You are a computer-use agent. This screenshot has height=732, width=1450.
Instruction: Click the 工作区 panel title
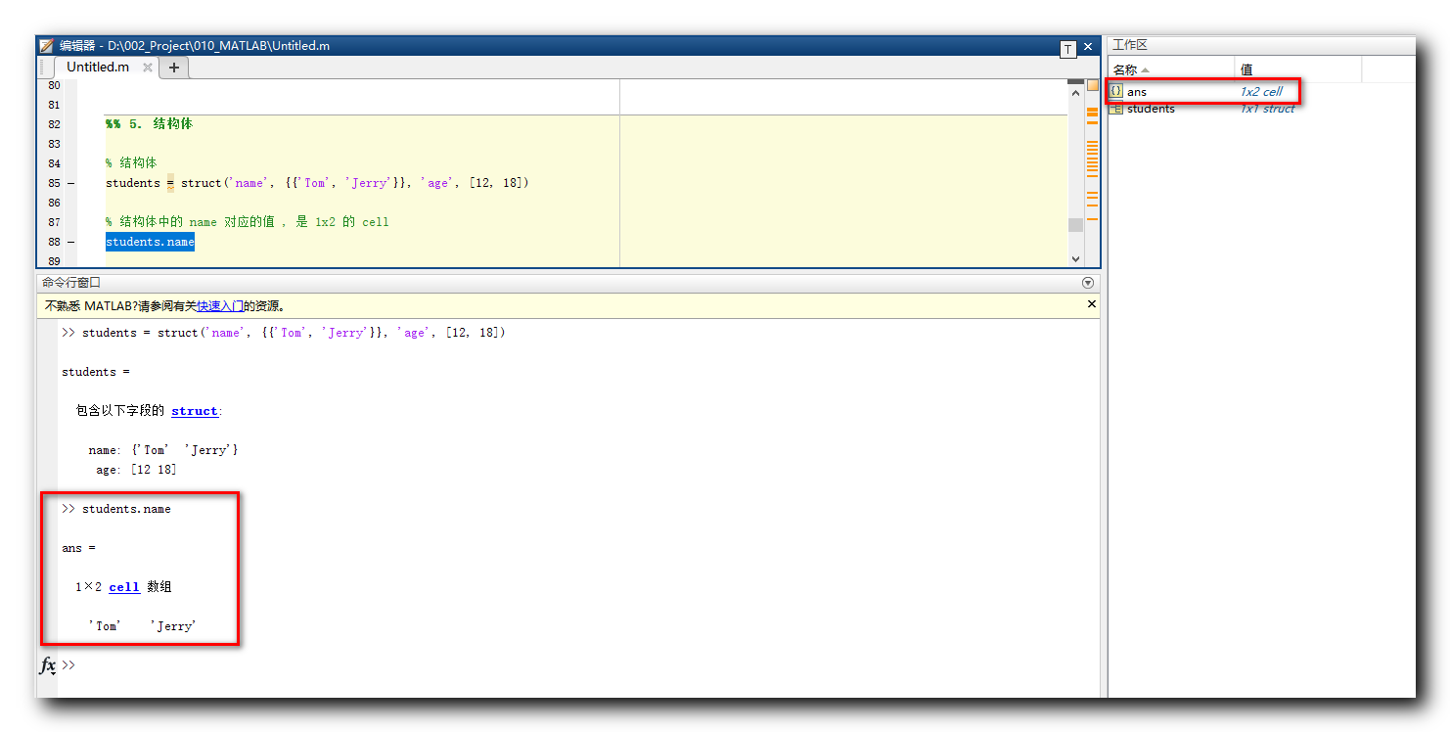pos(1130,45)
